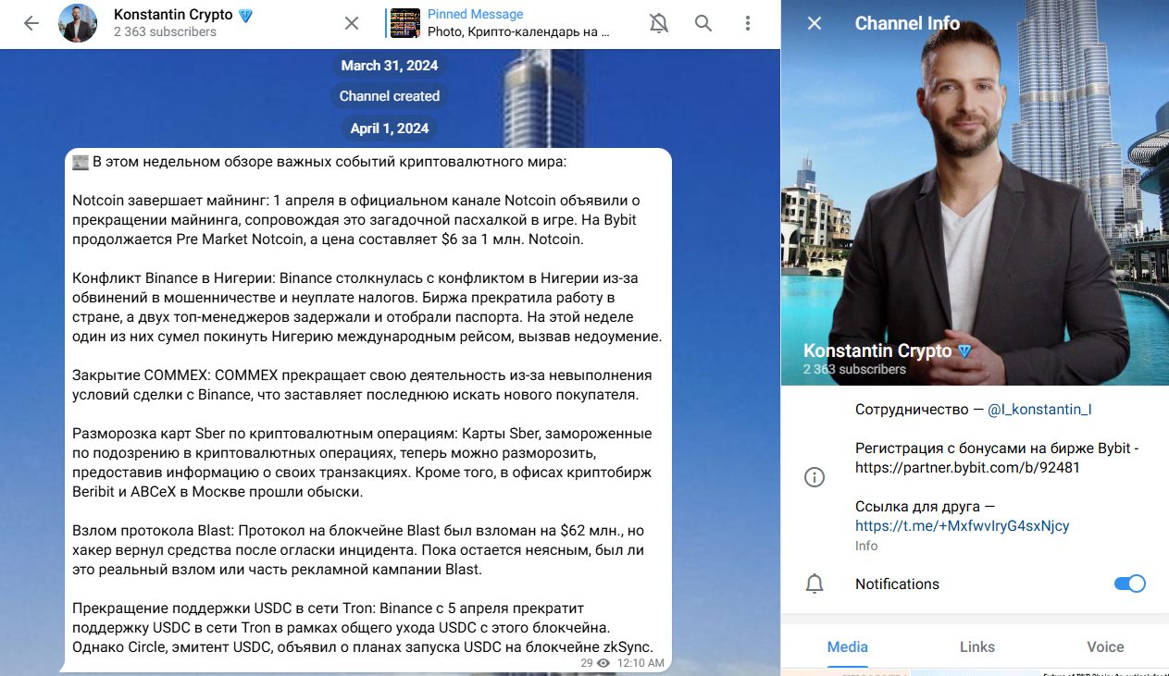1169x676 pixels.
Task: Unmute channel via crossed bell icon
Action: [659, 24]
